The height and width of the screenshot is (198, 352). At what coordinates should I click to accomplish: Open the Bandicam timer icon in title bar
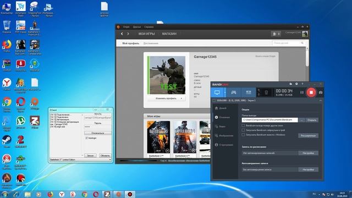296,84
